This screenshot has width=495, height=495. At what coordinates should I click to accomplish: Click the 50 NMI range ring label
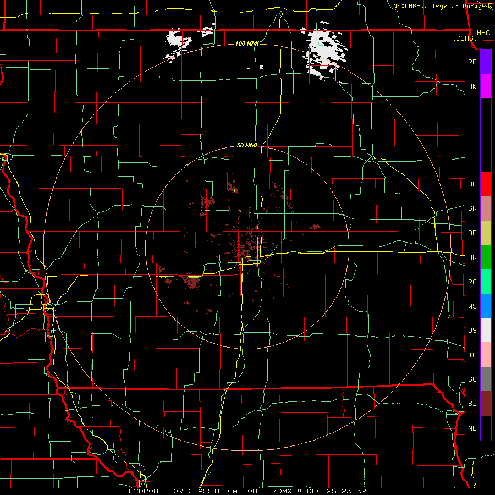click(247, 146)
